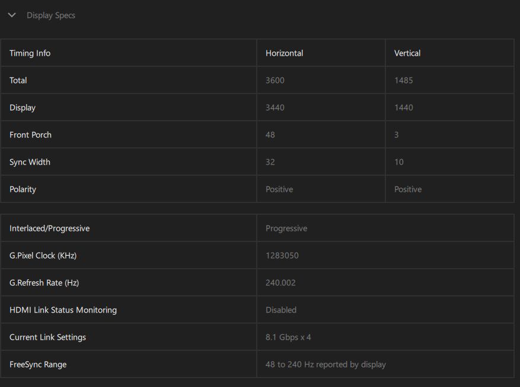Collapse the Display Specs section chevron
The width and height of the screenshot is (520, 387).
12,15
